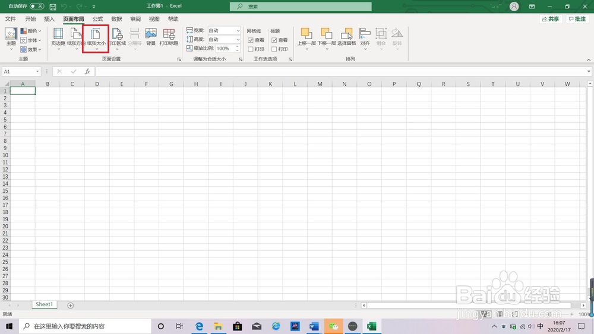
Task: Click inside the formula bar
Action: [x=340, y=72]
